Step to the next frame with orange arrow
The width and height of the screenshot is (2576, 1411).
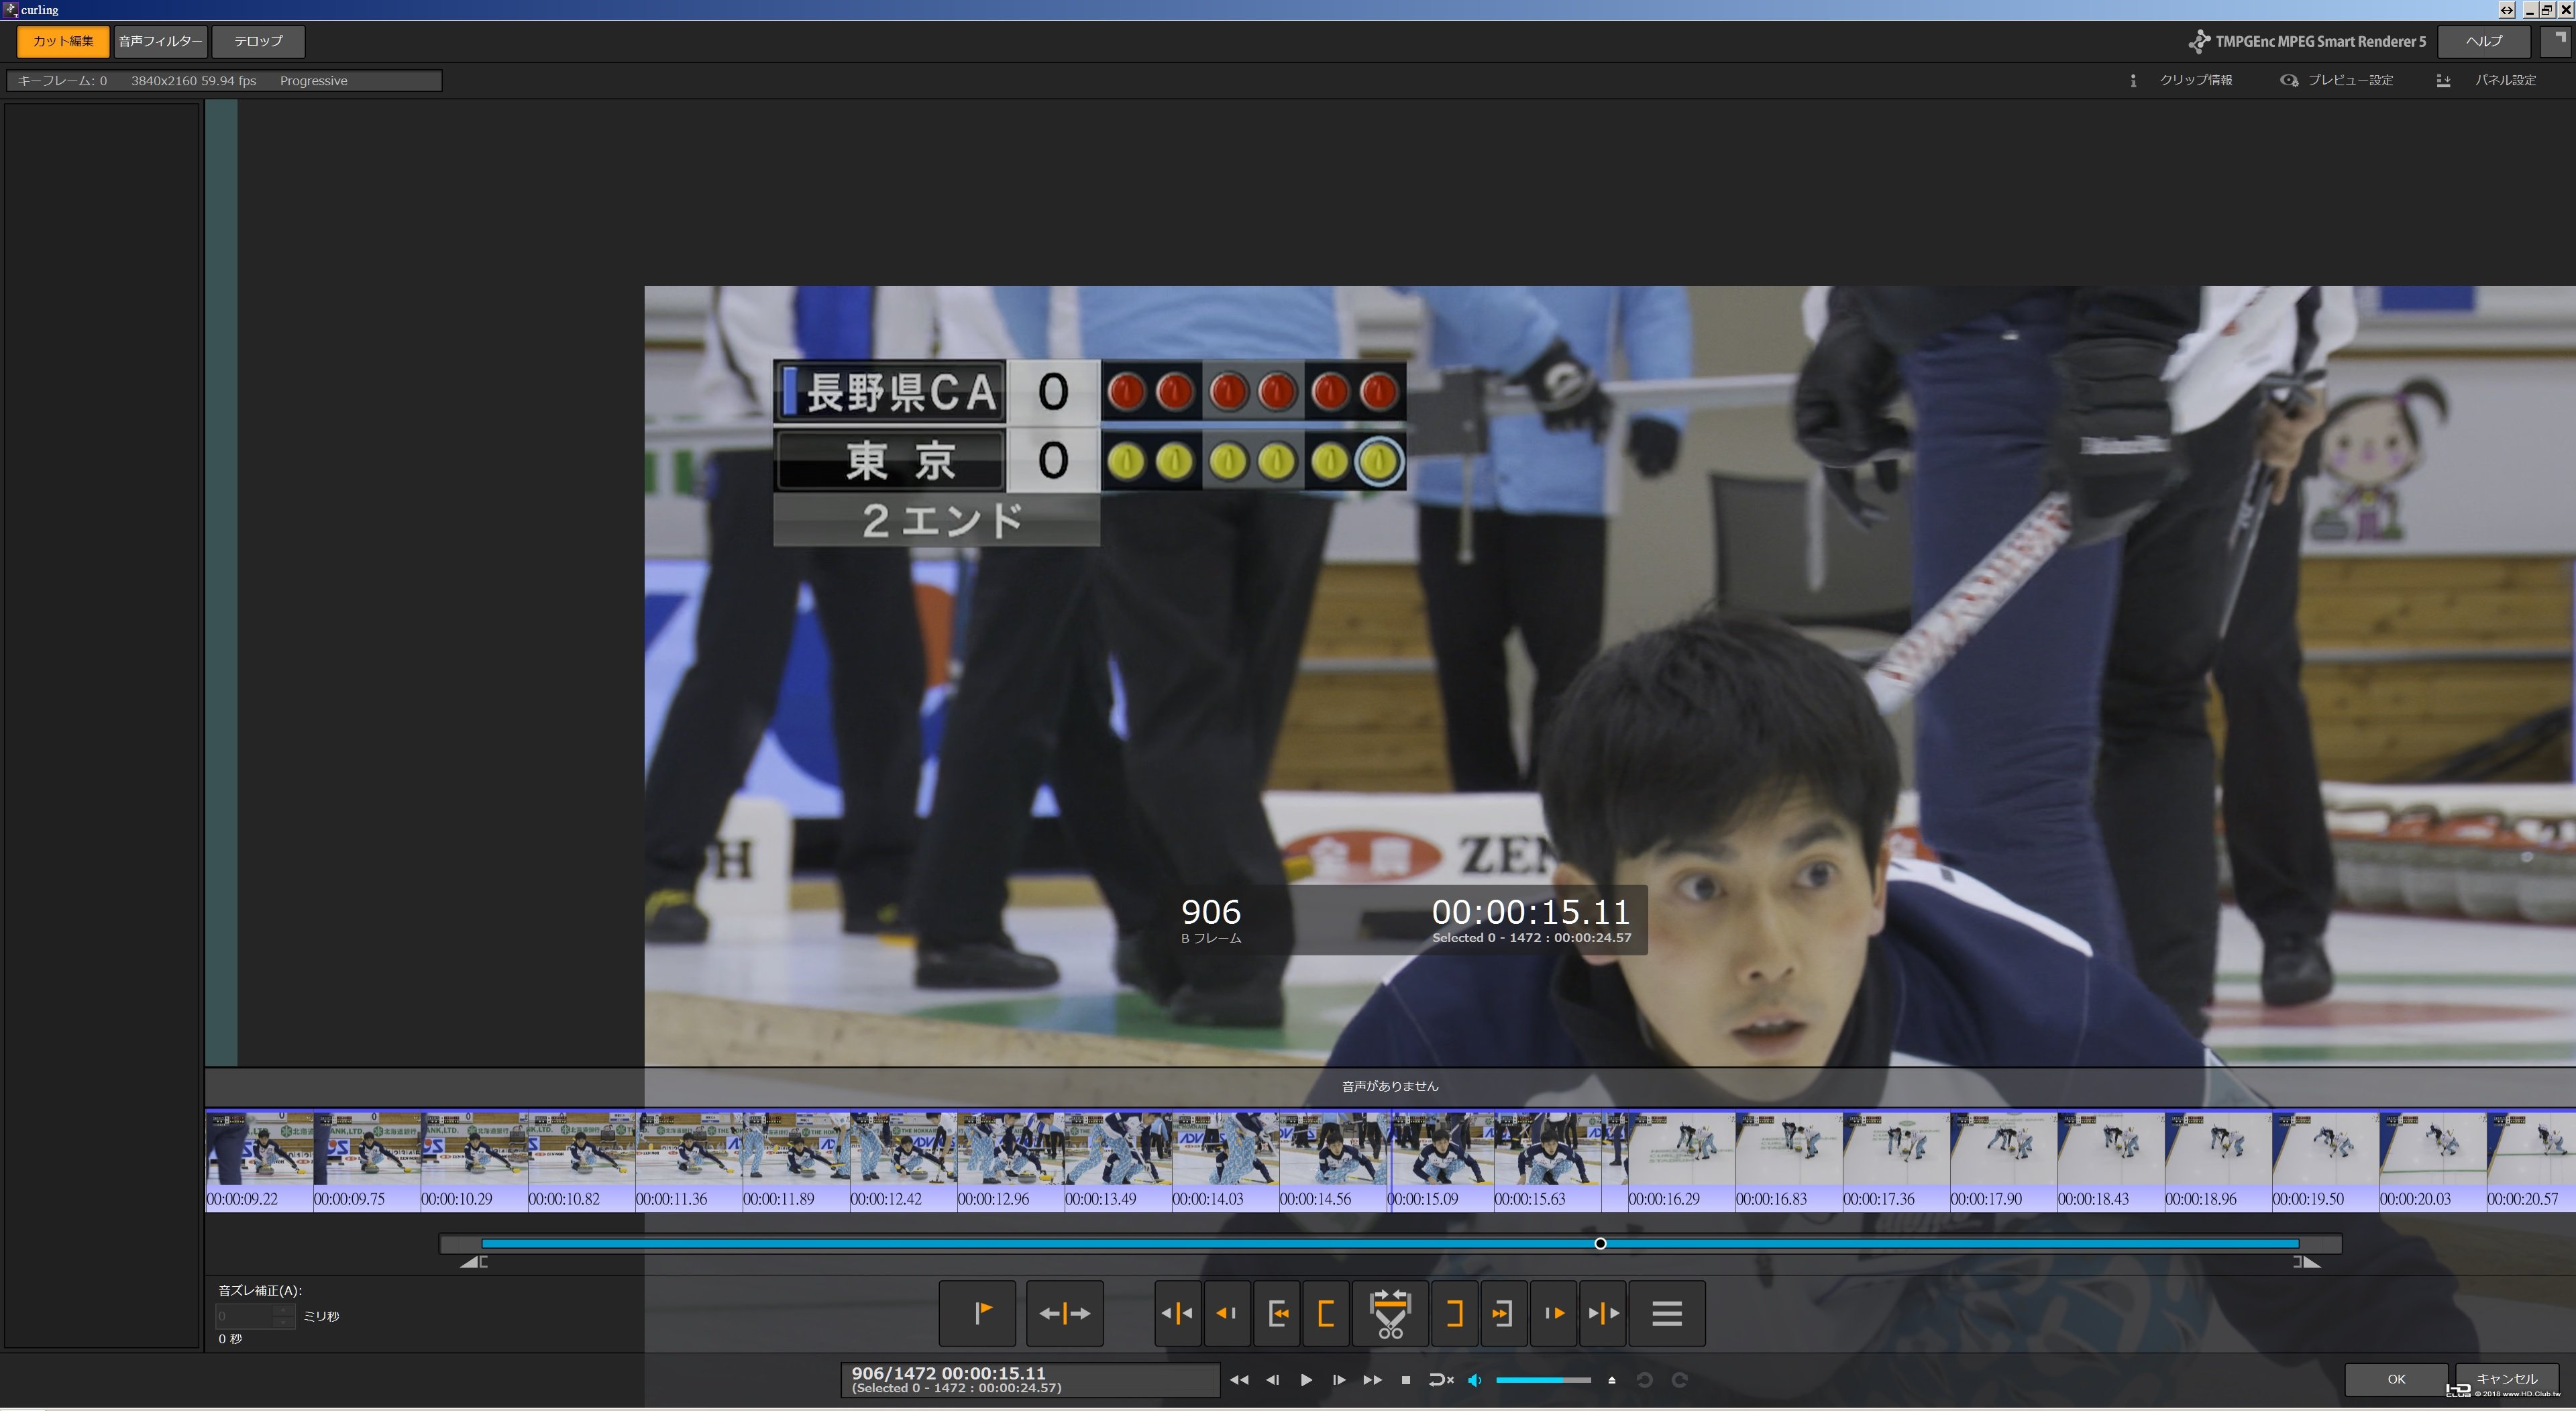(x=1553, y=1313)
